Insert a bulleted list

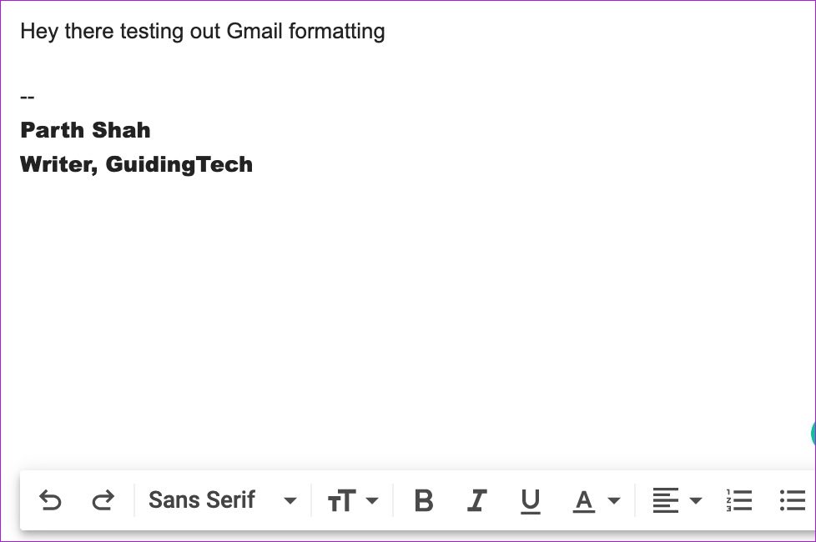pyautogui.click(x=792, y=500)
